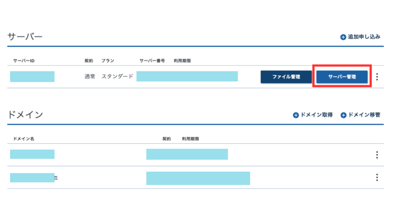Expand the three-dot menu of the first domain
The height and width of the screenshot is (221, 394).
pos(377,155)
